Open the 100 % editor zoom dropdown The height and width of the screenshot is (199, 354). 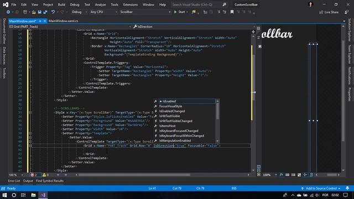[x=16, y=175]
